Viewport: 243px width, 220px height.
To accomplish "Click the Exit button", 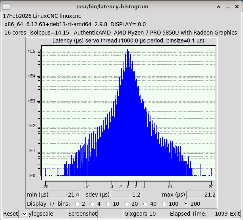I will coord(235,214).
